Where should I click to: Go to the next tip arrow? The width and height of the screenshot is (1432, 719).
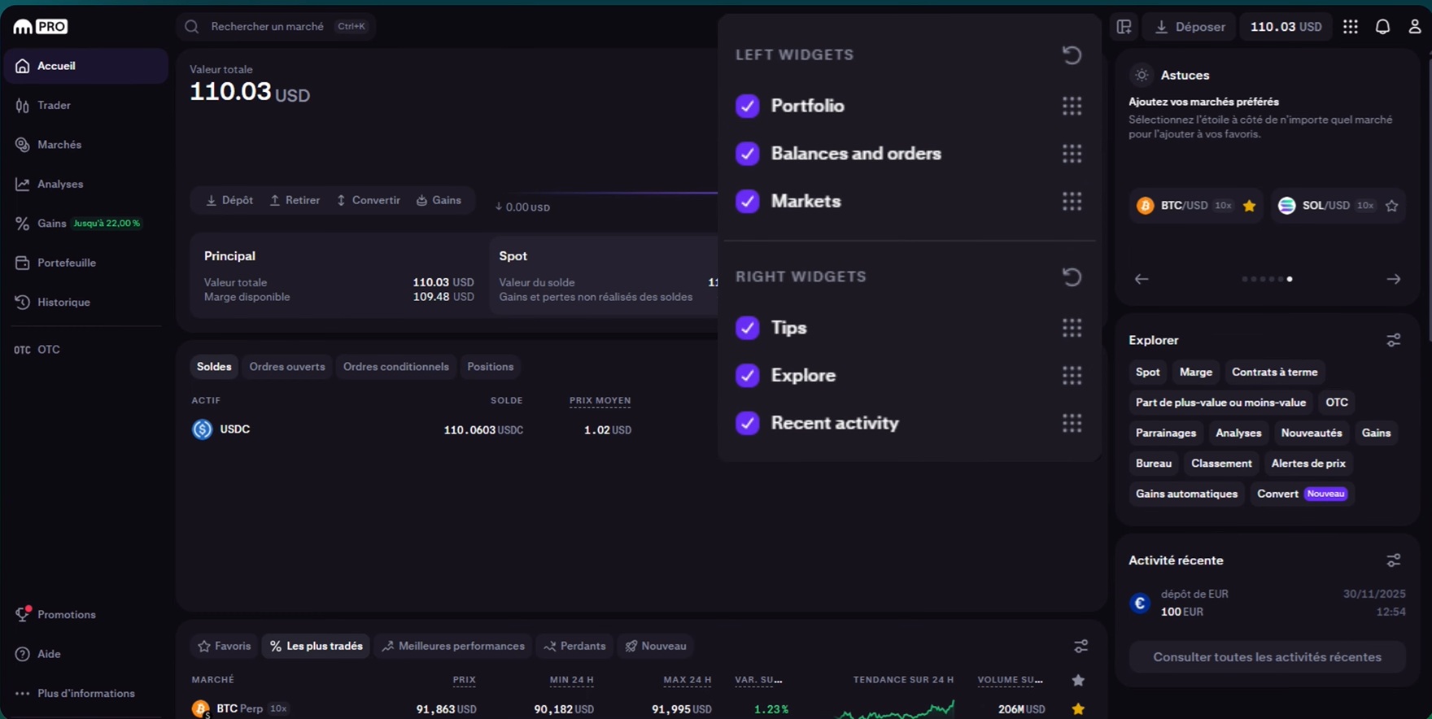pos(1394,279)
